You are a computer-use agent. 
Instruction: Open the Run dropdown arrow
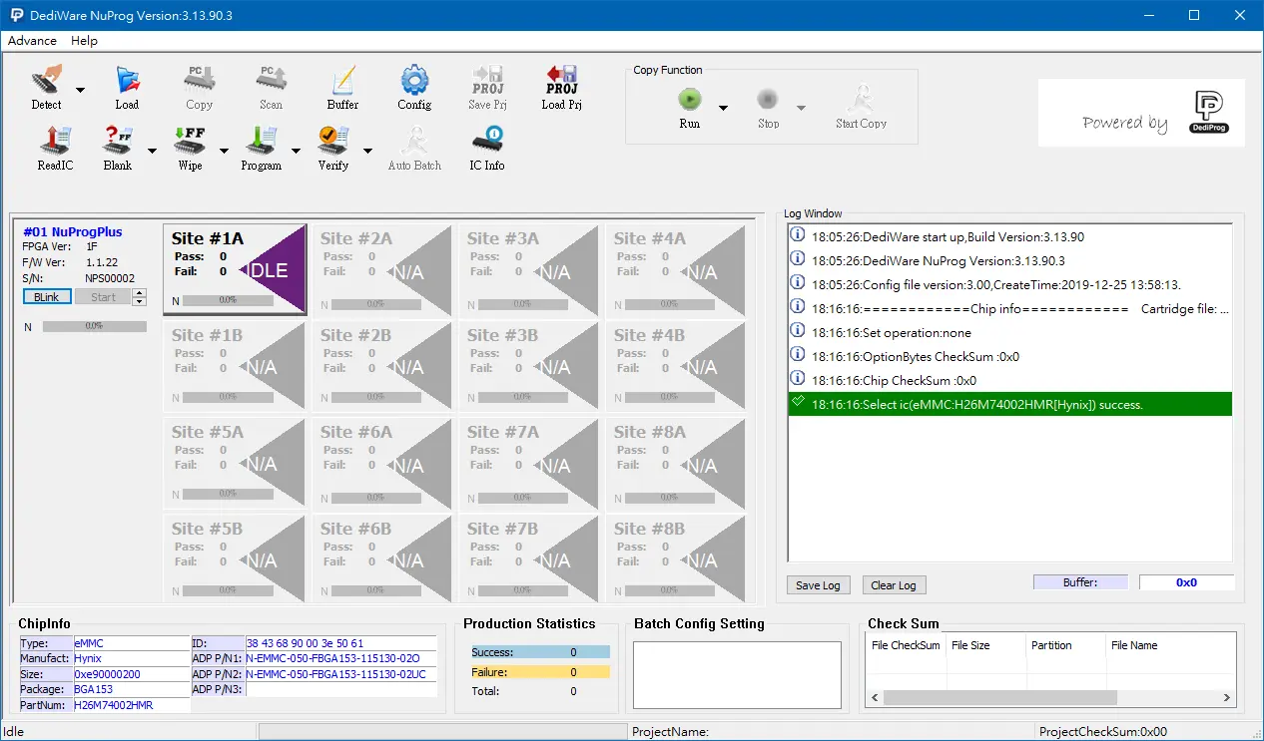click(724, 108)
